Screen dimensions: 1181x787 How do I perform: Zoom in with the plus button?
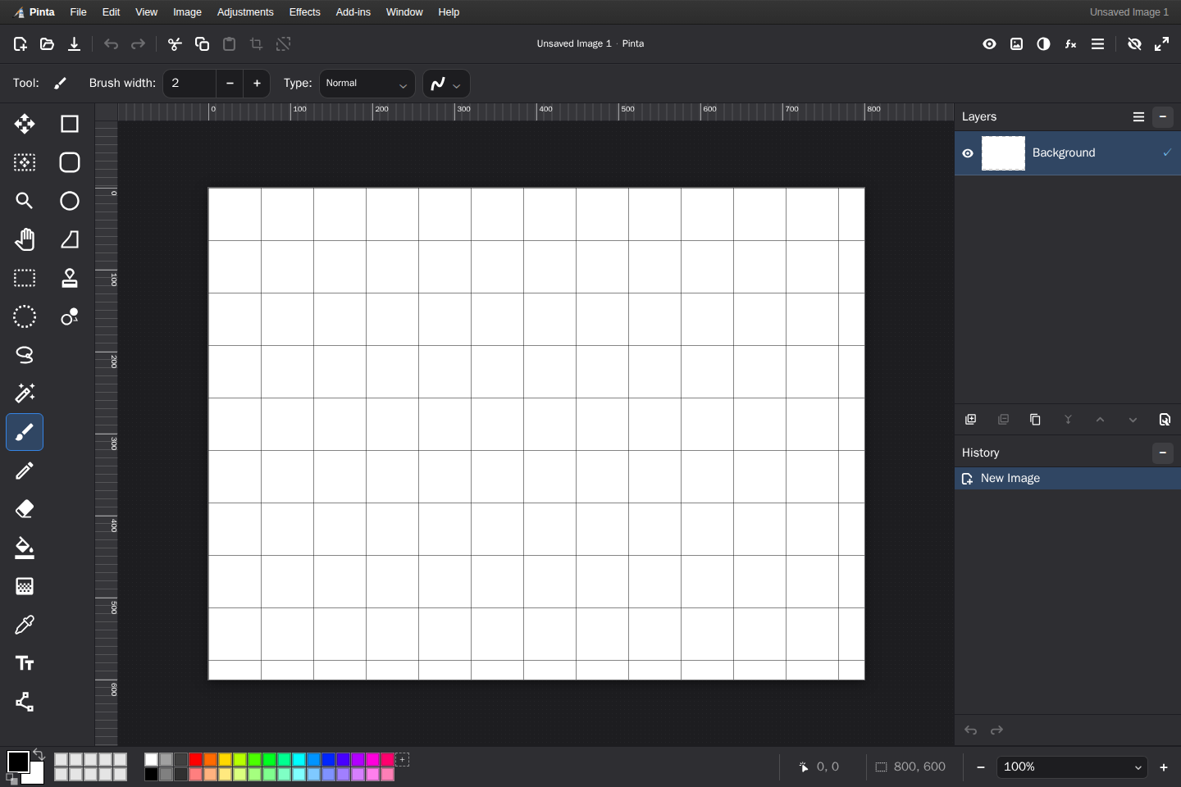pos(1164,767)
